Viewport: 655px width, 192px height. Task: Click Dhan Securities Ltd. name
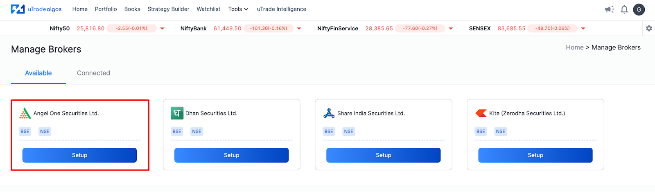click(x=211, y=113)
